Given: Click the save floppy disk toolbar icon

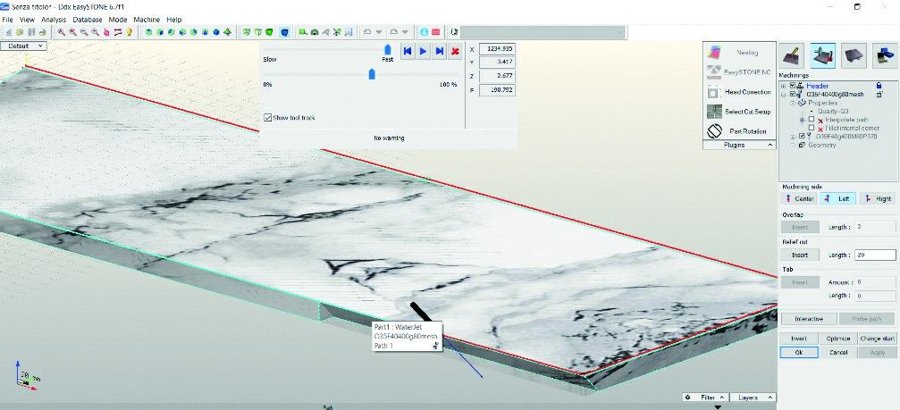Looking at the screenshot, I should (31, 32).
